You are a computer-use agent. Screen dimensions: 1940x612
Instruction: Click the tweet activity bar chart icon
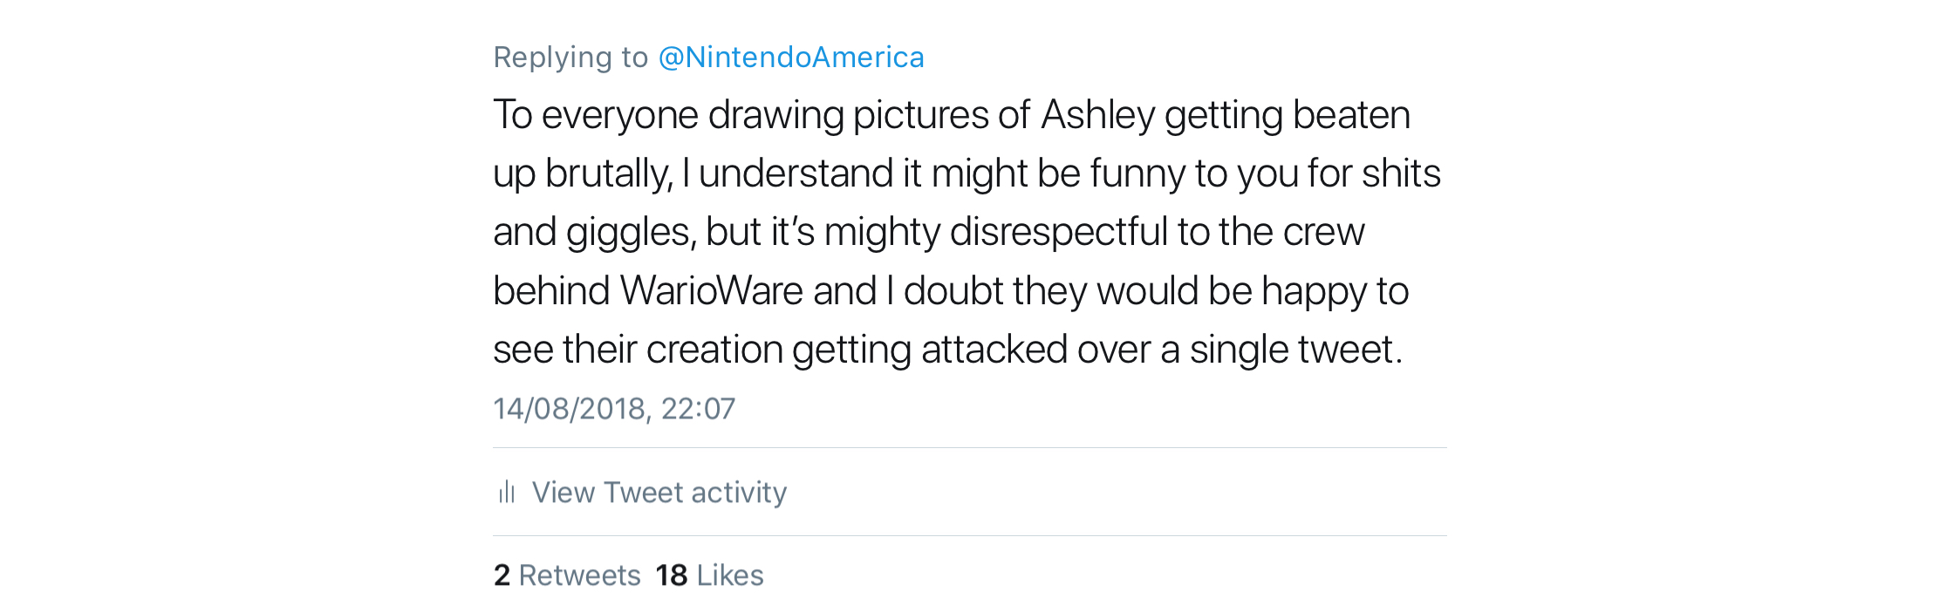[507, 493]
